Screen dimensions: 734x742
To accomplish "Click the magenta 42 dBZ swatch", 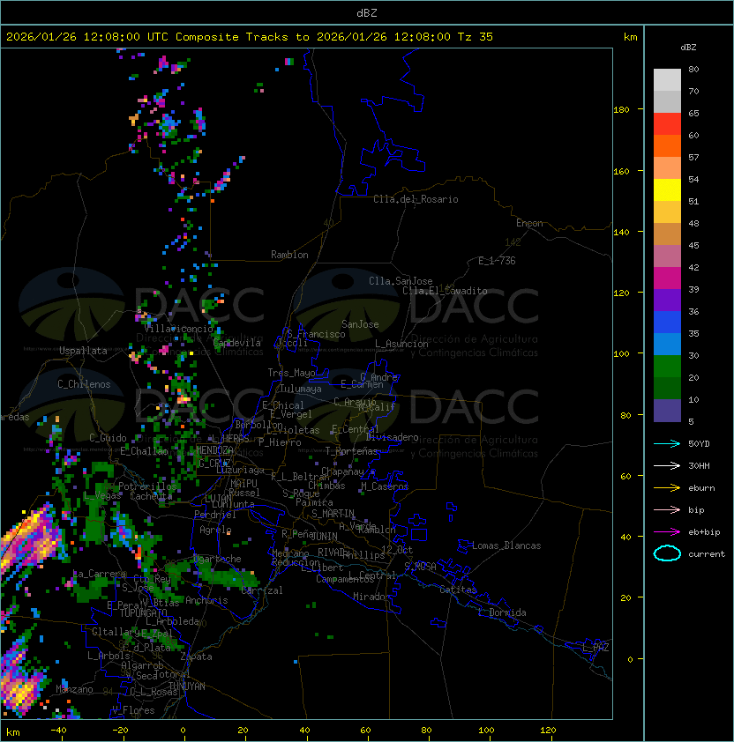I will tap(667, 278).
